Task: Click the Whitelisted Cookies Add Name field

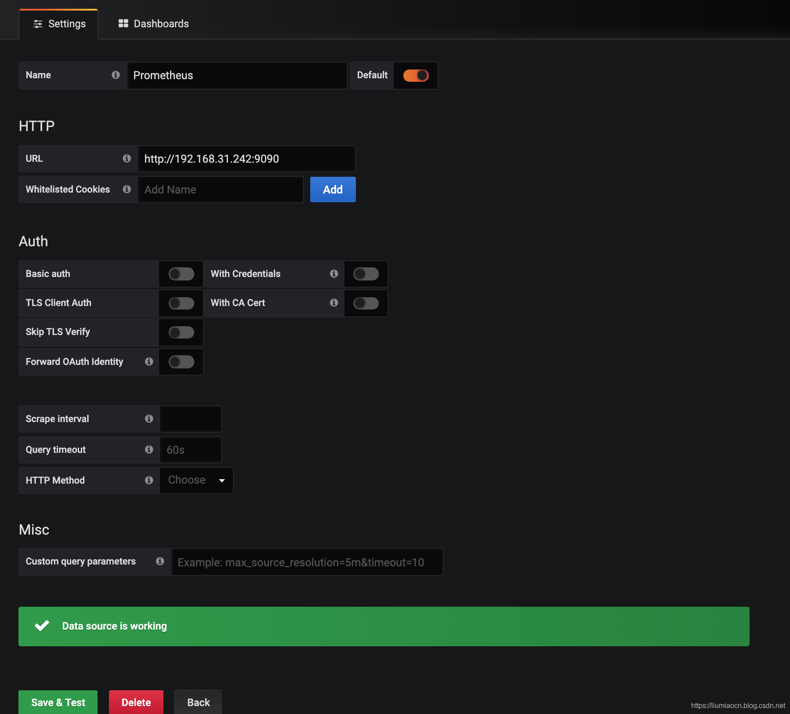Action: [x=221, y=189]
